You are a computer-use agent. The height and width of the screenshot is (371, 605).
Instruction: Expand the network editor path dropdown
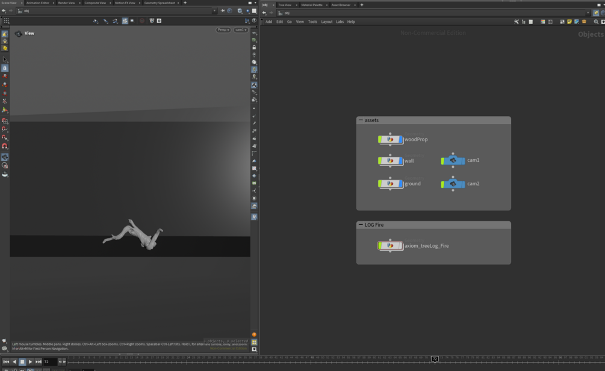pyautogui.click(x=588, y=13)
